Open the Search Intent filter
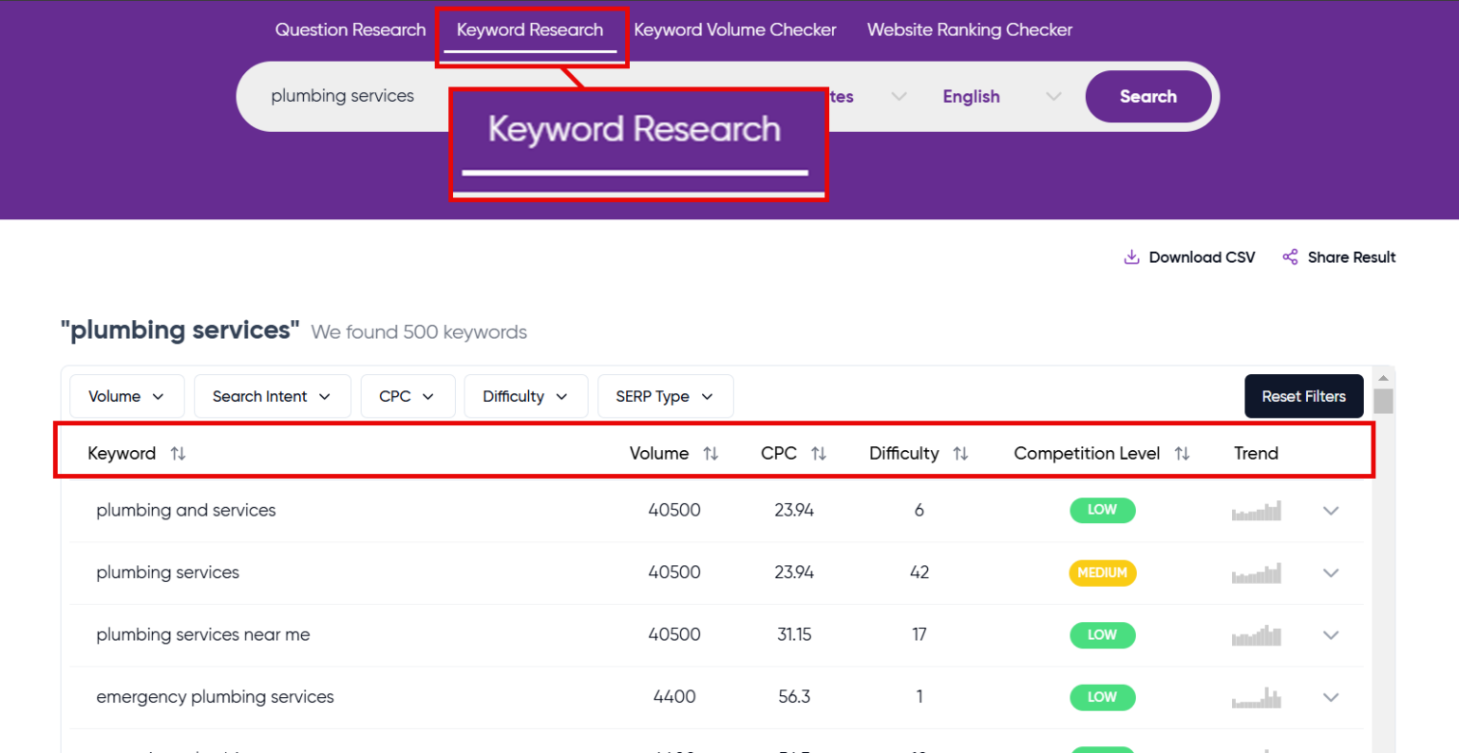 [x=272, y=396]
